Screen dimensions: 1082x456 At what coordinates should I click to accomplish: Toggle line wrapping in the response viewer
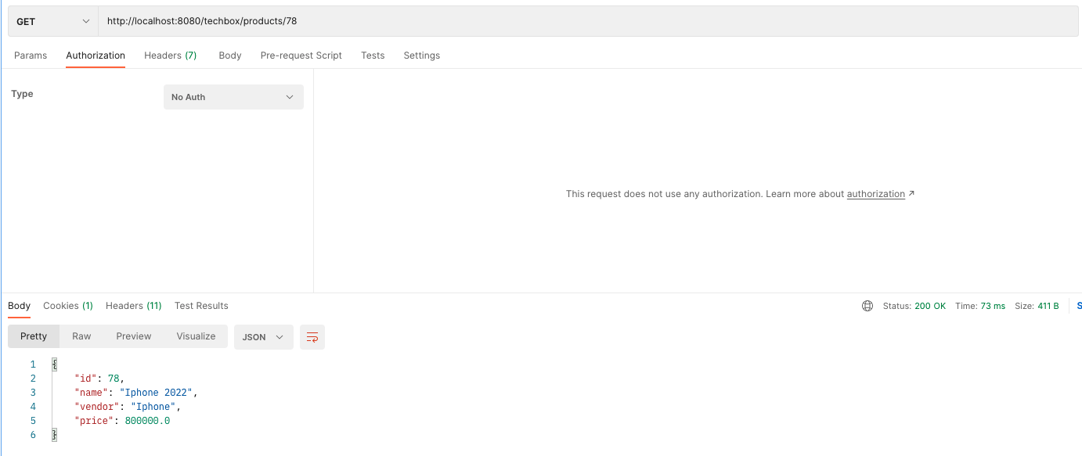point(312,336)
